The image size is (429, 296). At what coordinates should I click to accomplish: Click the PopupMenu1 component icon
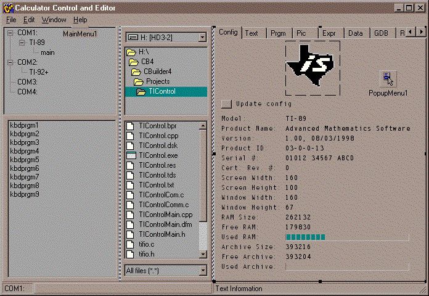(388, 79)
